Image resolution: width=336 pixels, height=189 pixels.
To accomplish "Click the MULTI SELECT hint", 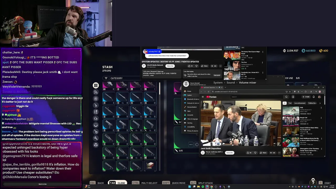I will [149, 183].
